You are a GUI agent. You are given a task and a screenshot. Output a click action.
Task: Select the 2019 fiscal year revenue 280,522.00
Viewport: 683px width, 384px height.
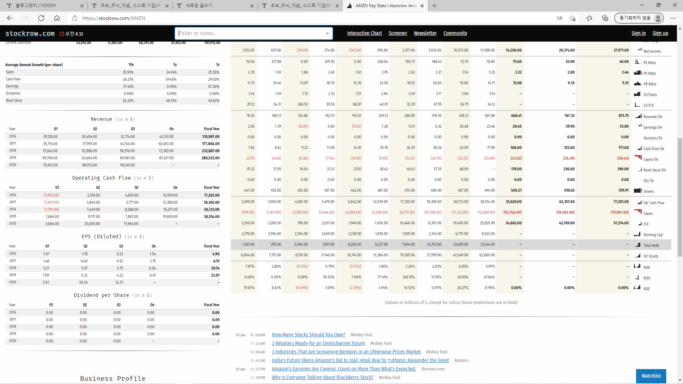click(210, 158)
